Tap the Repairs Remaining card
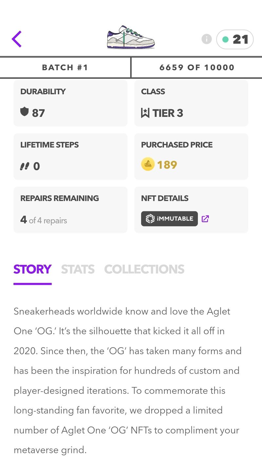 point(70,210)
